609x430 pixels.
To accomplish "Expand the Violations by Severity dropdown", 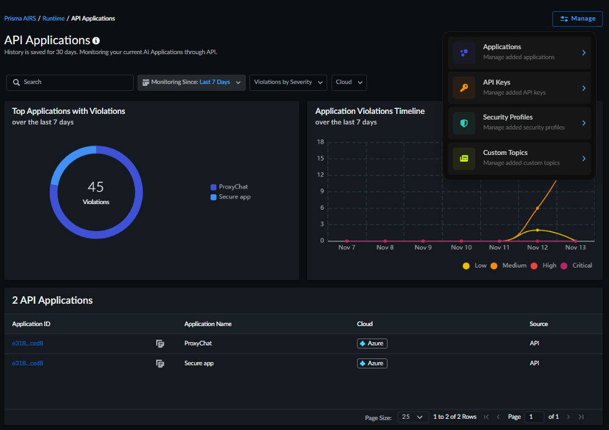I will coord(289,83).
